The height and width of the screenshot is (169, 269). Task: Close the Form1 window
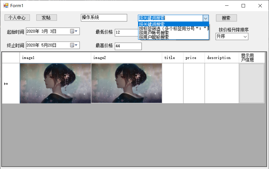click(x=260, y=6)
